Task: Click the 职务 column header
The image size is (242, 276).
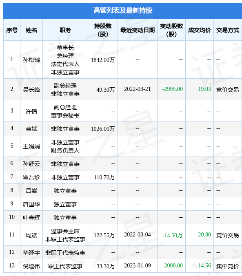Action: (65, 30)
